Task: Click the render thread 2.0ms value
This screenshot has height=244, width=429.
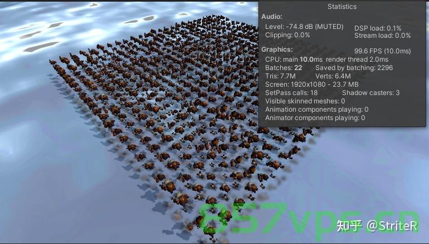Action: pos(357,59)
